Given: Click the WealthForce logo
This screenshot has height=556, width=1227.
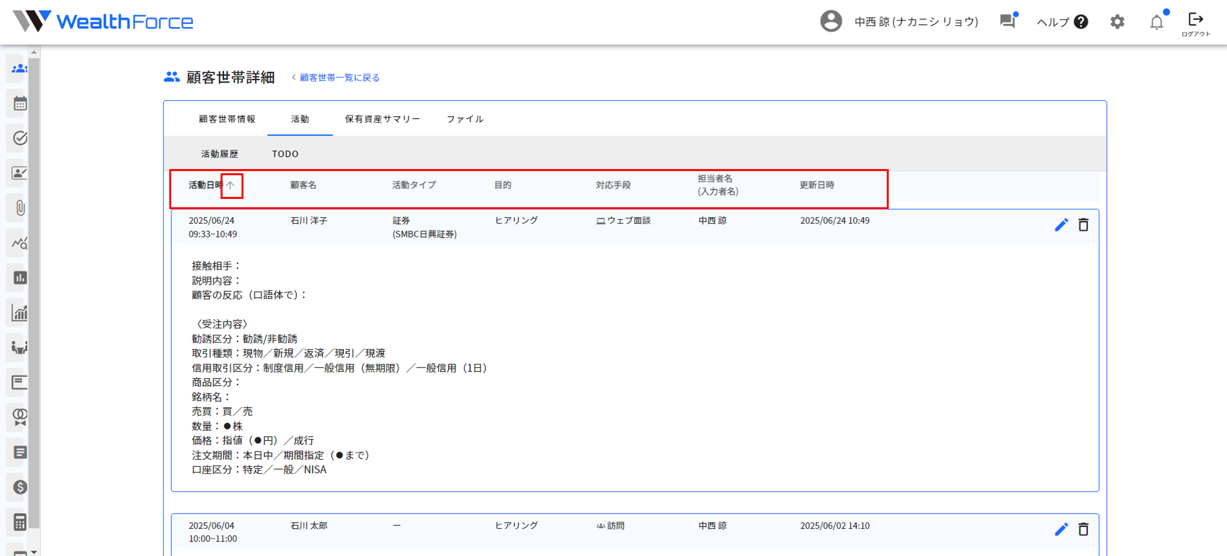Looking at the screenshot, I should point(103,21).
